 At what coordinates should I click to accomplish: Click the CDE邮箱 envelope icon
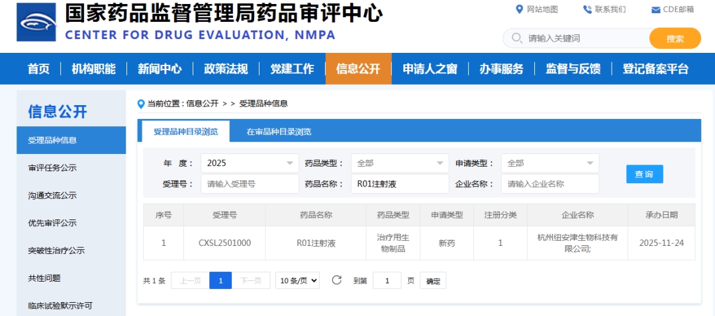click(655, 10)
